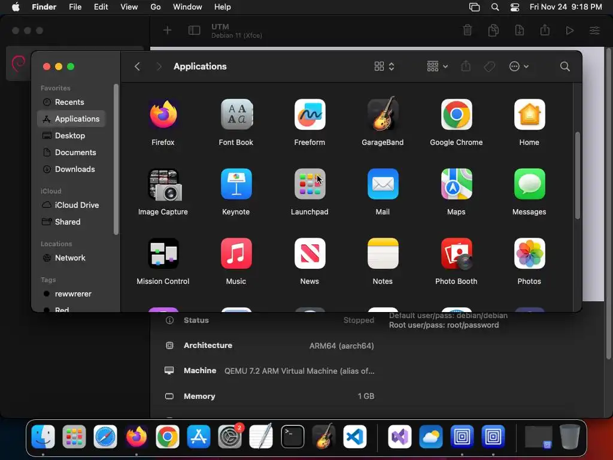Viewport: 613px width, 460px height.
Task: Toggle the UTM sidebar button
Action: click(195, 30)
